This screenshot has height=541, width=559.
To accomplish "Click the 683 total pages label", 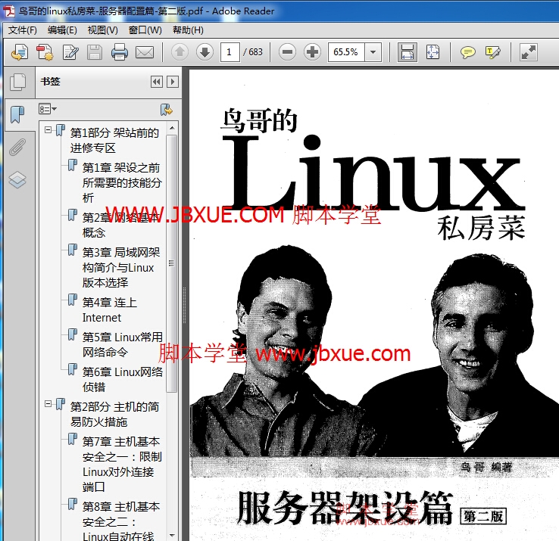I will 253,52.
